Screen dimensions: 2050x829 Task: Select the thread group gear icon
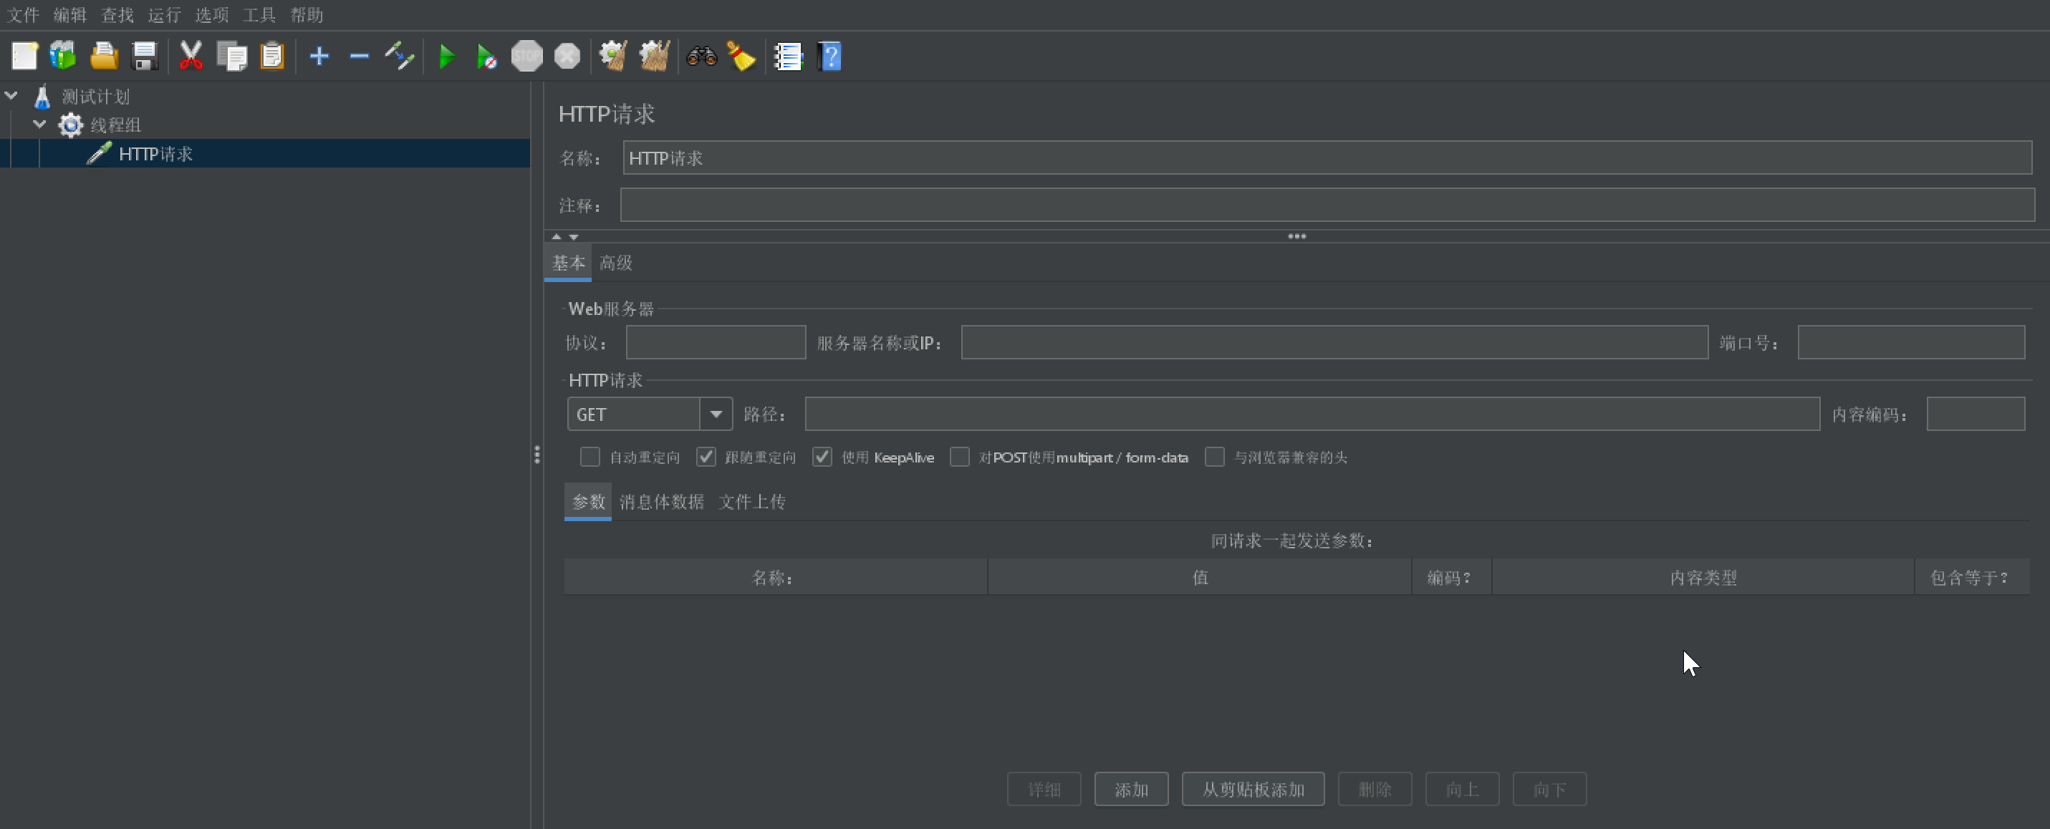71,125
